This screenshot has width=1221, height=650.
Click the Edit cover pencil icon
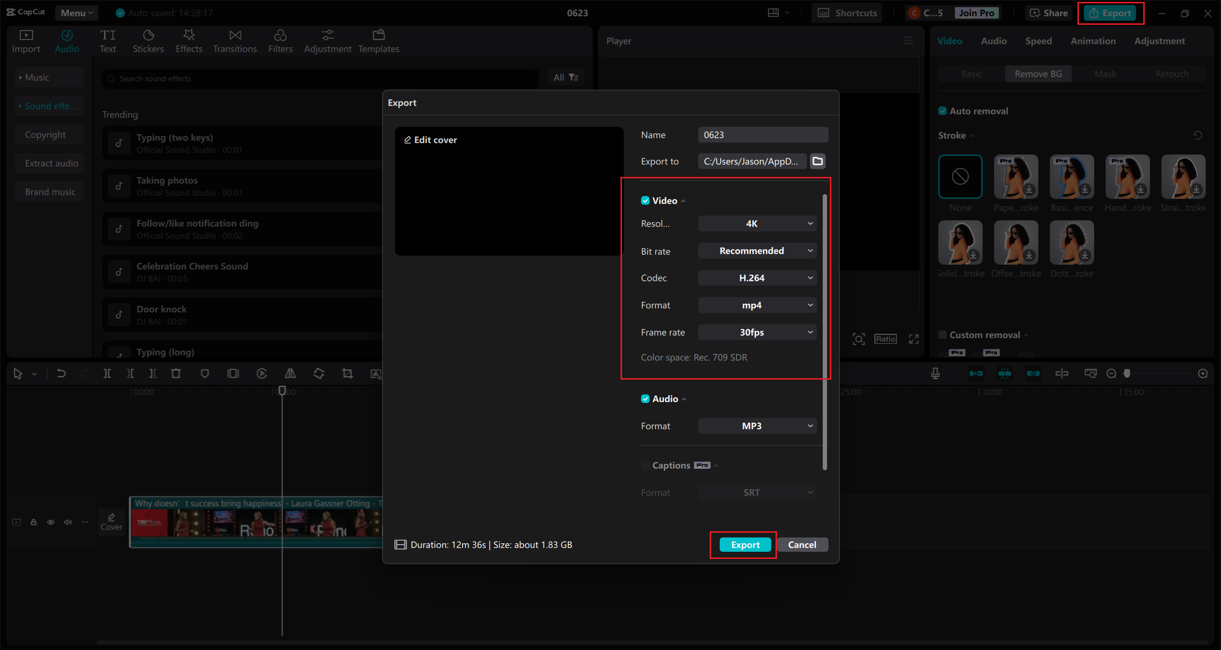[407, 140]
